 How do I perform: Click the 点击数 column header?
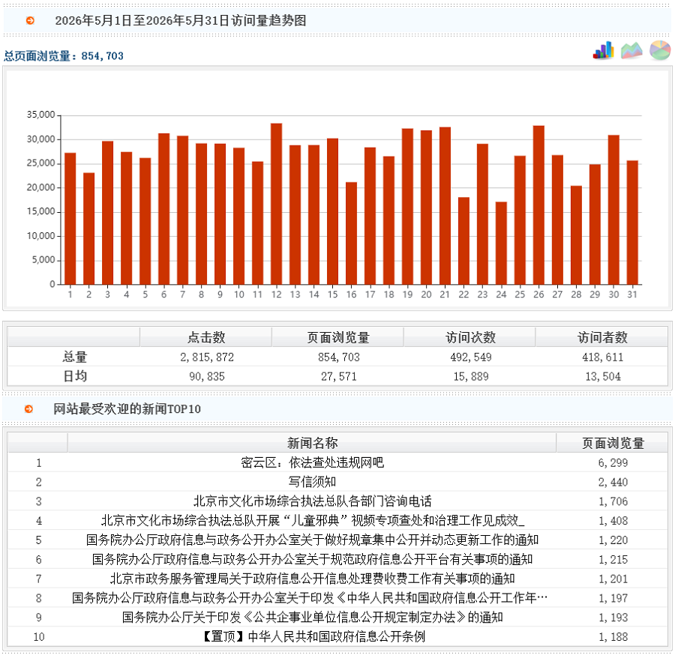pos(206,337)
